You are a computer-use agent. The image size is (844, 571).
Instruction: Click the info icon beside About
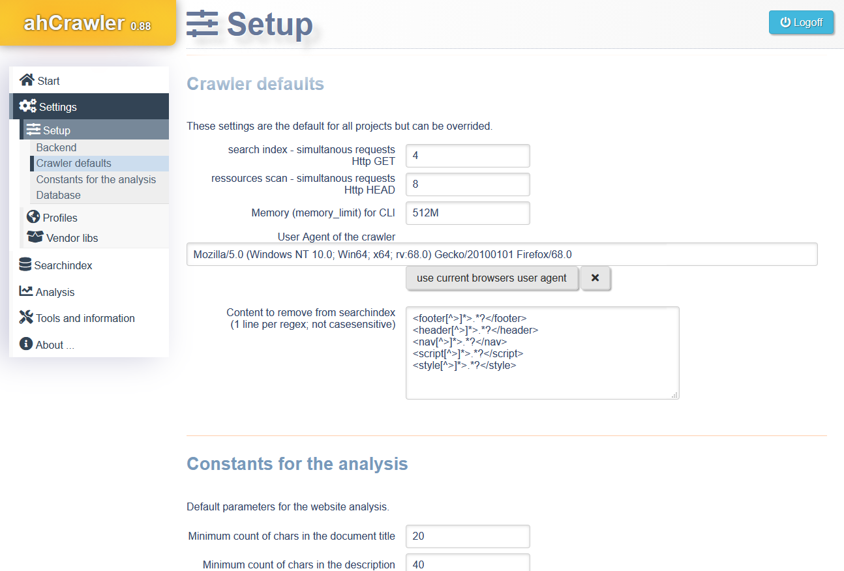(26, 344)
